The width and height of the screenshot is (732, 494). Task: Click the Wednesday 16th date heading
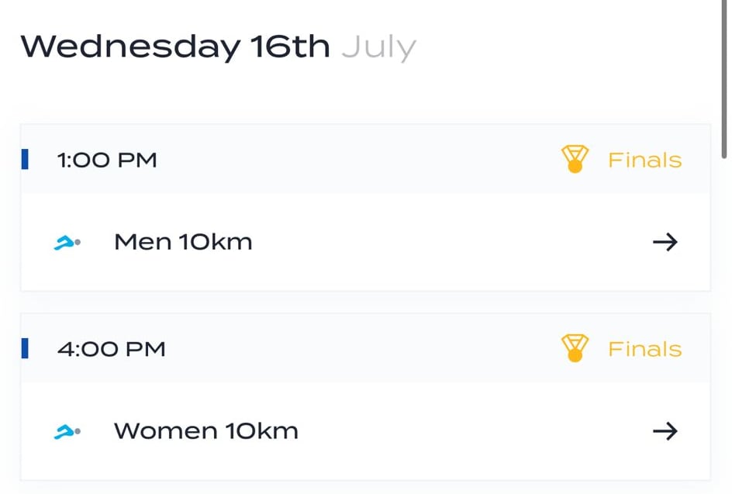click(175, 47)
